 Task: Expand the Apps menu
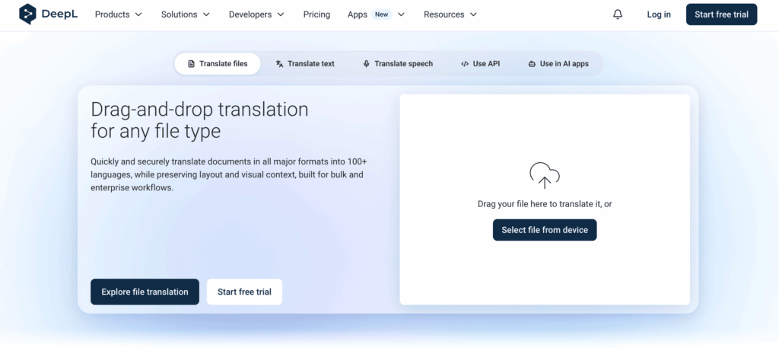click(376, 14)
